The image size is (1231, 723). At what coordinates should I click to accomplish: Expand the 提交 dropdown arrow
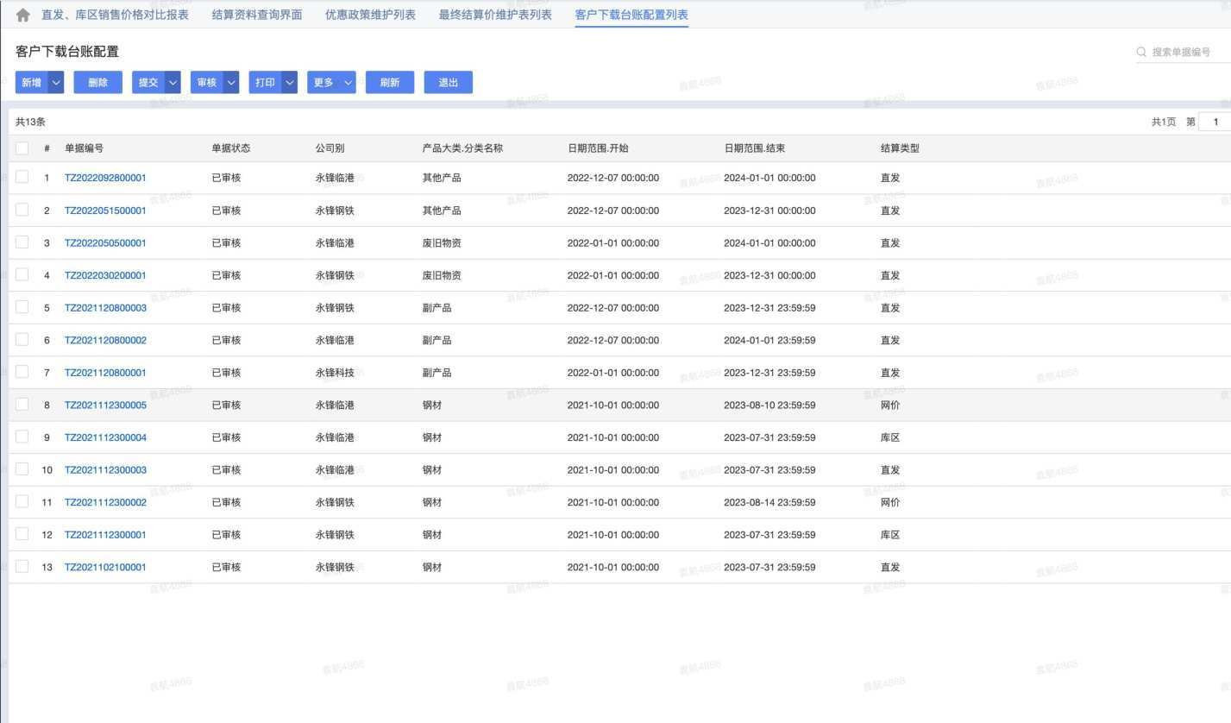[173, 83]
